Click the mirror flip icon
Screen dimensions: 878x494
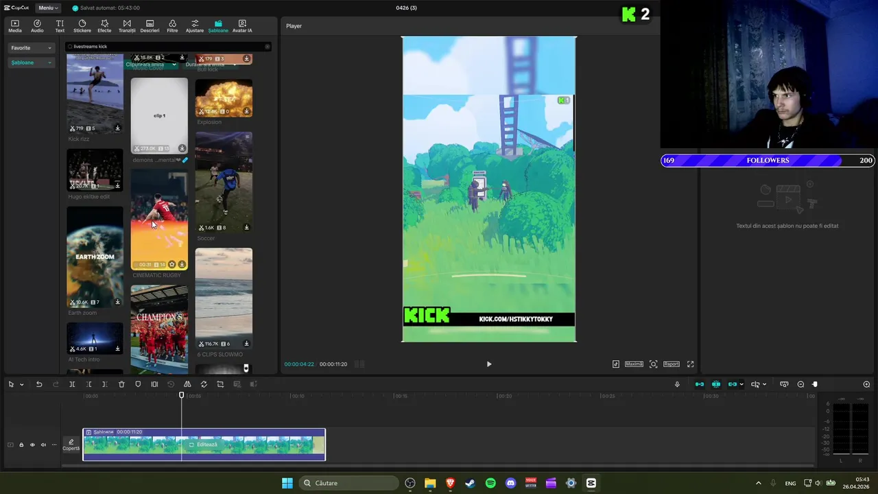click(x=187, y=384)
